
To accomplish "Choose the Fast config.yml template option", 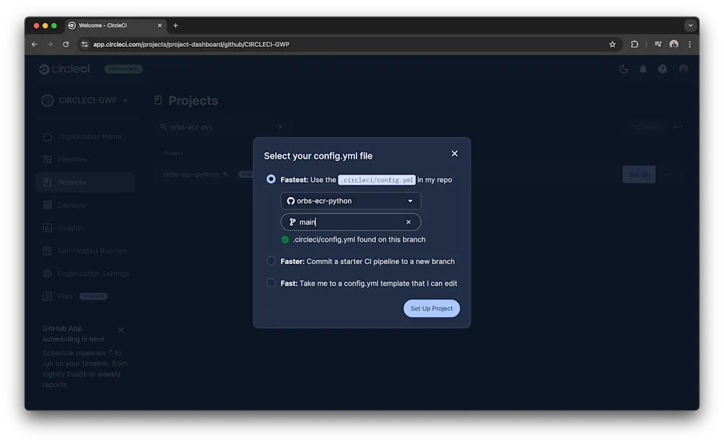I will 271,282.
